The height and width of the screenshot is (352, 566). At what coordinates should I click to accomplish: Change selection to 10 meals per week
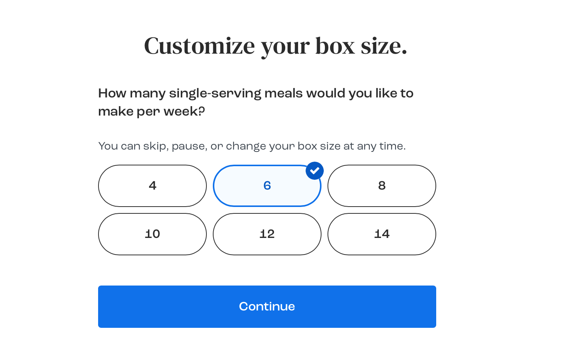pos(152,234)
